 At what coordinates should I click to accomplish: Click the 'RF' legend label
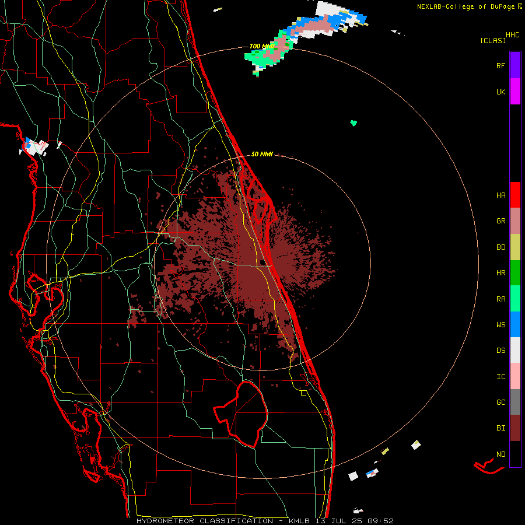point(501,65)
